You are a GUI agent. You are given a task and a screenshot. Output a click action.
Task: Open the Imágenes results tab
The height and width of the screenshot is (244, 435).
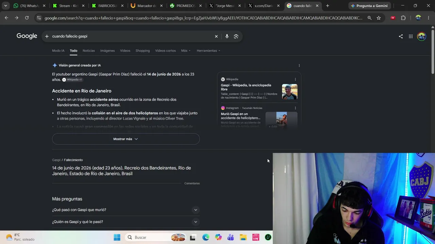107,51
